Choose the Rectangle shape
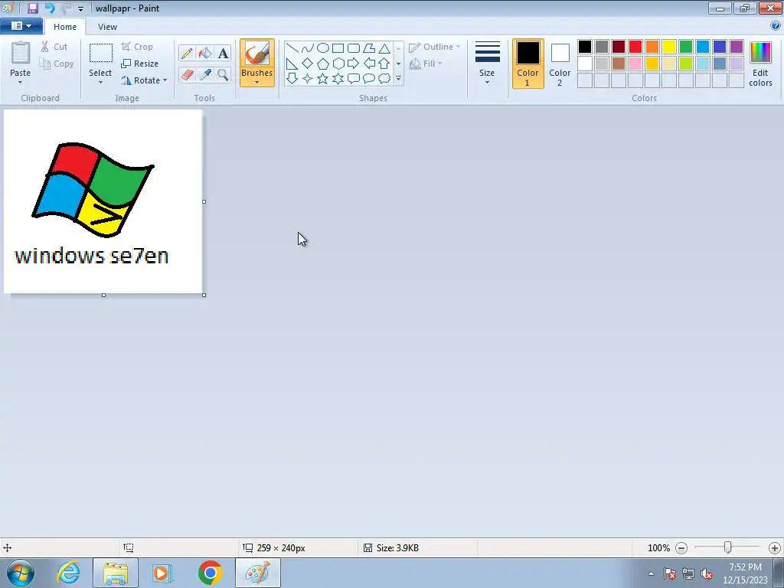 pos(338,48)
